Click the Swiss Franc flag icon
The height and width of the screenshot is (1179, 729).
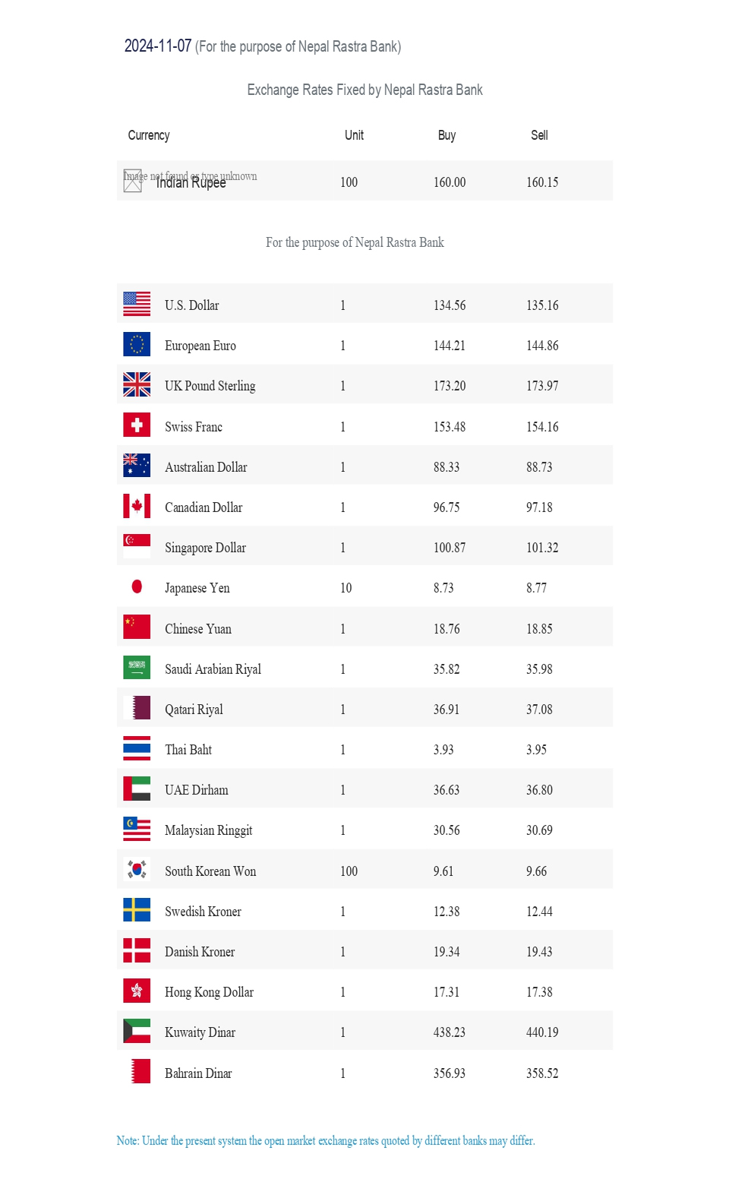[x=137, y=425]
